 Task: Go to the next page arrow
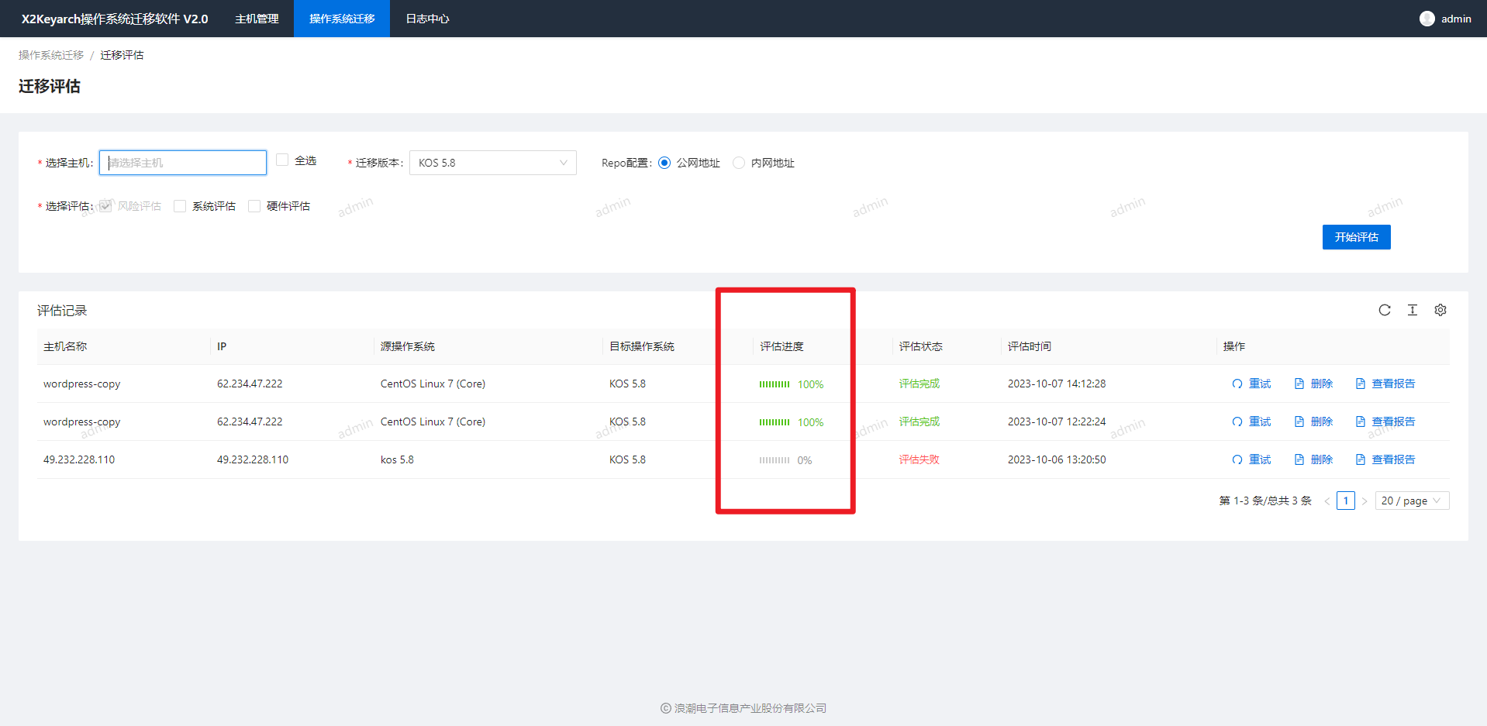tap(1365, 501)
